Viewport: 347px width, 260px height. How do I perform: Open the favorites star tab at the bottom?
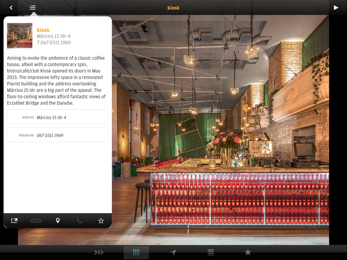click(248, 252)
